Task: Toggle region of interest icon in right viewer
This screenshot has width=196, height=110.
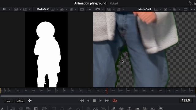Action: click(186, 9)
